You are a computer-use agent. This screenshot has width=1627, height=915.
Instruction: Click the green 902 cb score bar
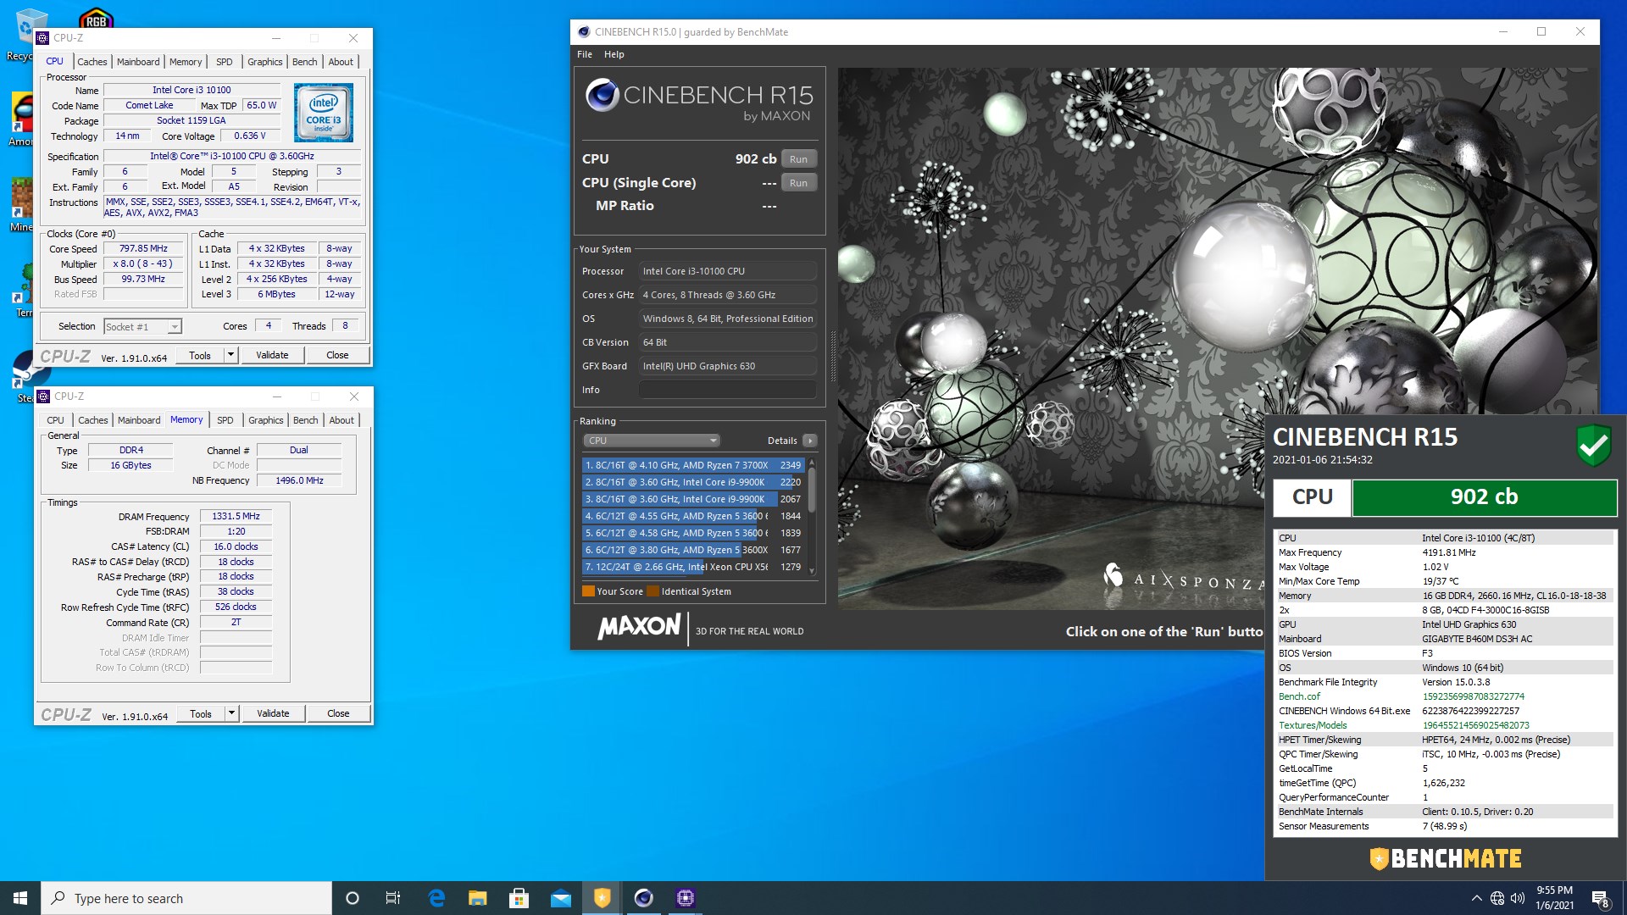tap(1484, 497)
